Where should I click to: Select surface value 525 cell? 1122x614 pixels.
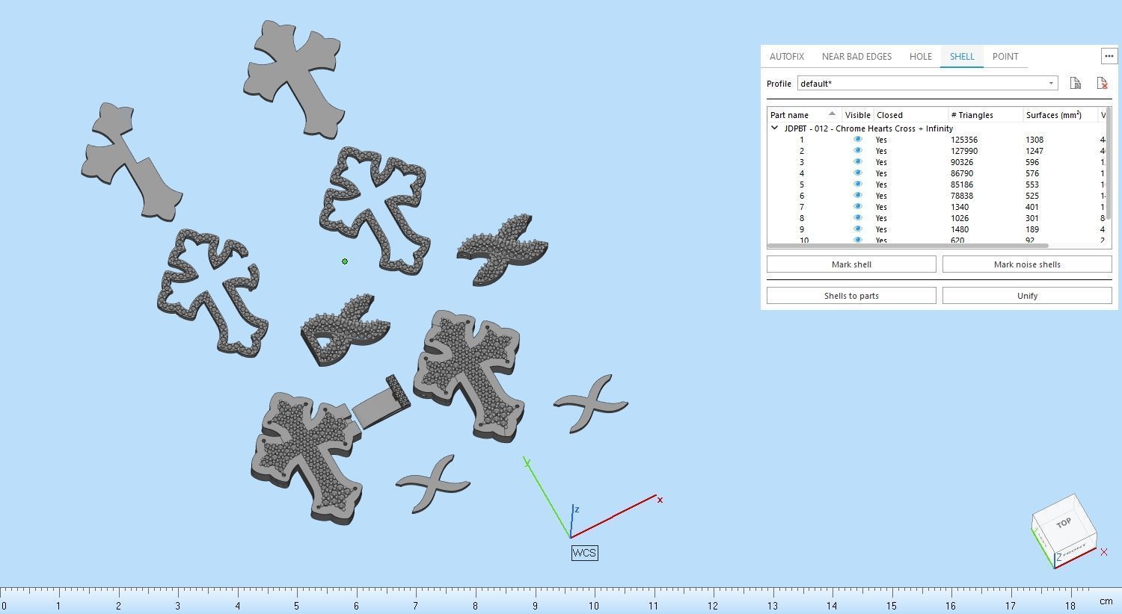click(1032, 196)
